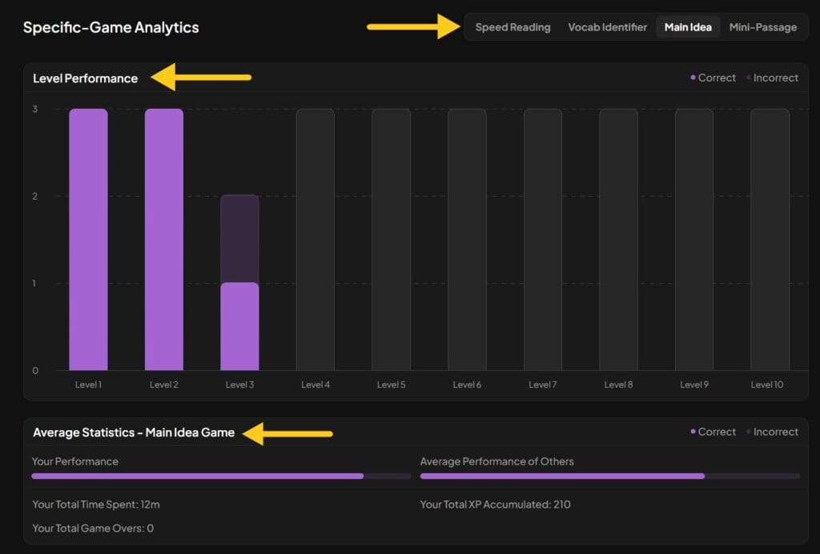The image size is (820, 554).
Task: Switch to the Mini-Passage tab
Action: click(762, 26)
